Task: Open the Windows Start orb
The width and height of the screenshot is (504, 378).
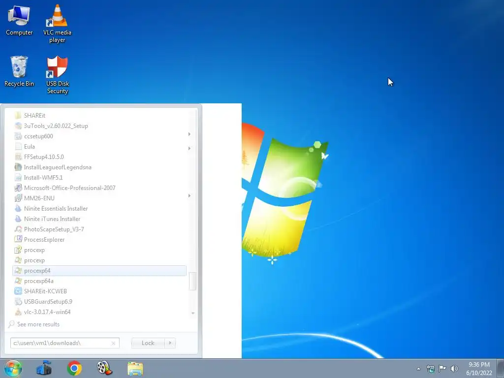Action: click(x=13, y=368)
